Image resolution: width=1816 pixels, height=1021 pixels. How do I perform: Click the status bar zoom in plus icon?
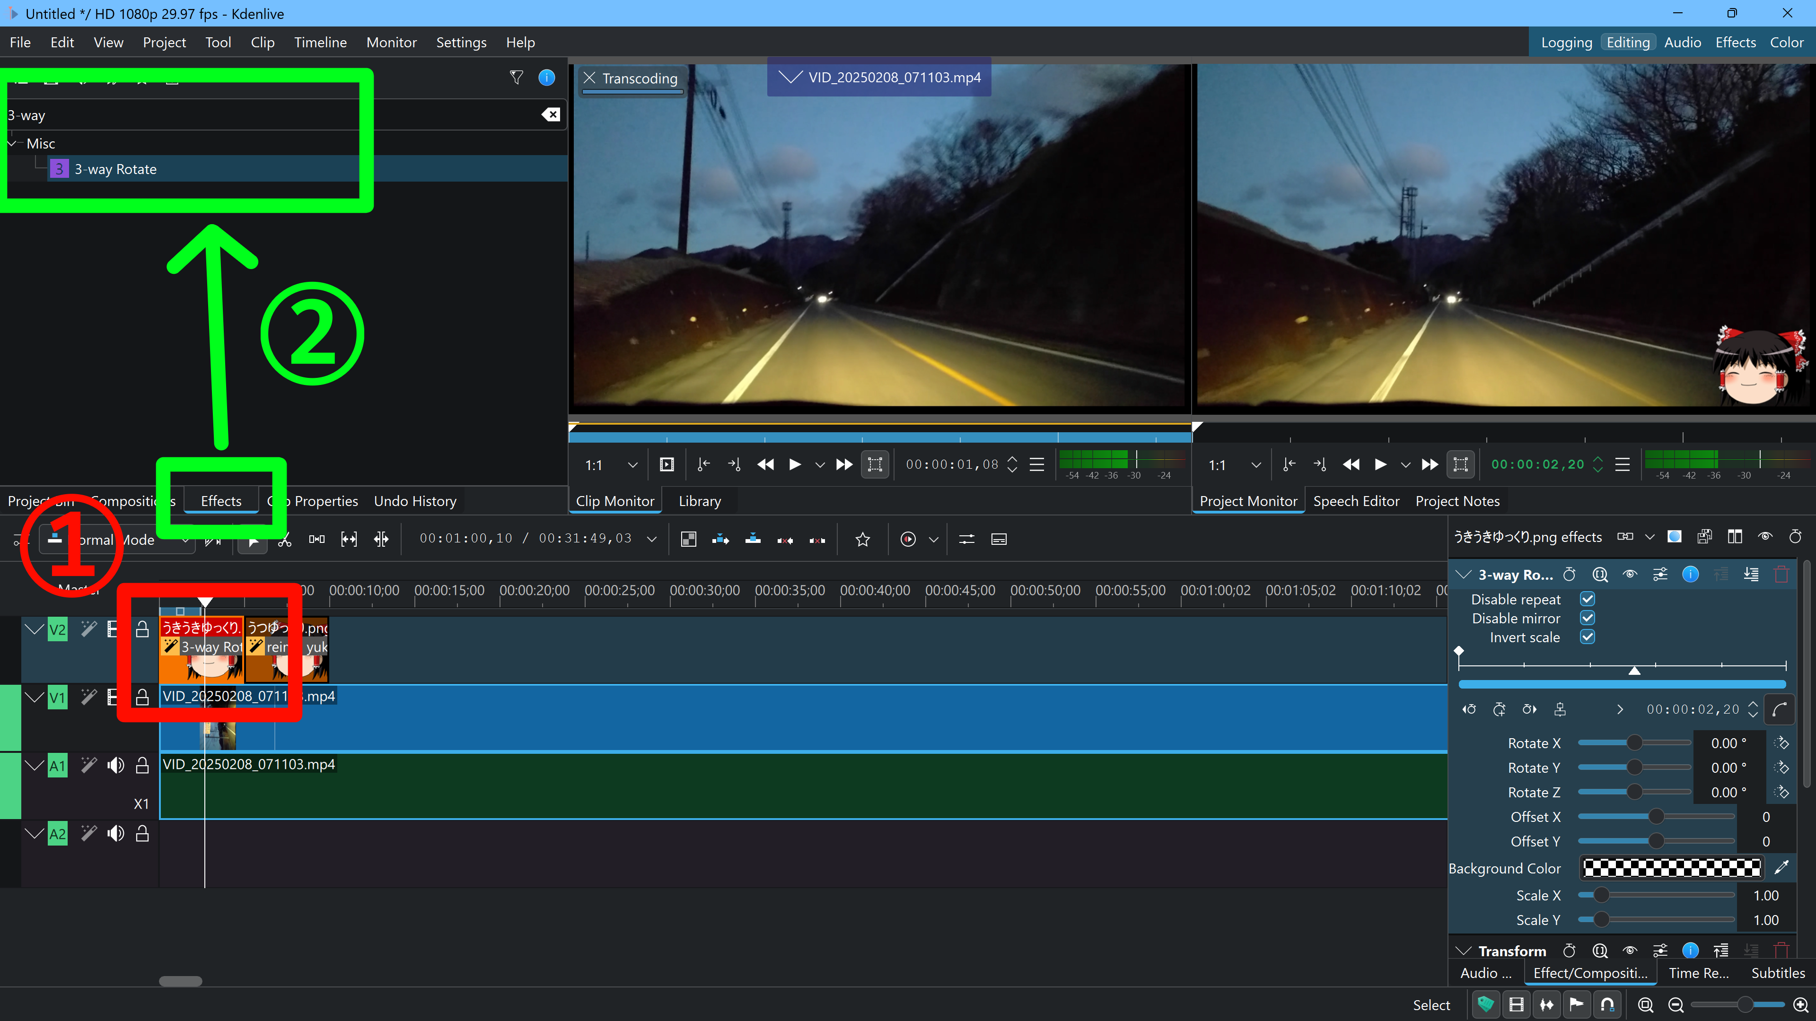click(x=1800, y=1005)
